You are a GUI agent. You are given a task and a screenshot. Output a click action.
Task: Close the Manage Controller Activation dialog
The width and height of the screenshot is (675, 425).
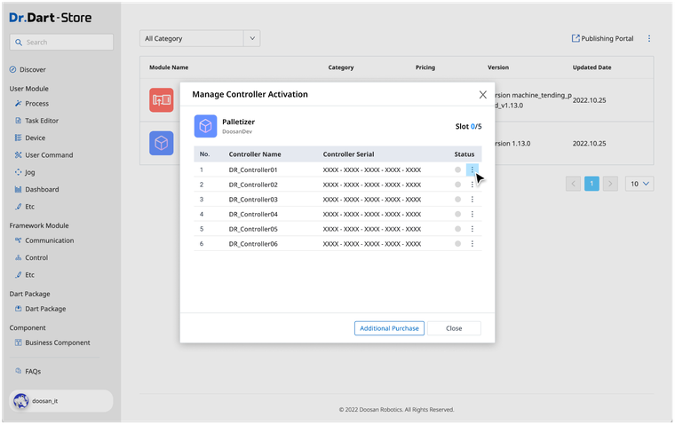pyautogui.click(x=482, y=94)
